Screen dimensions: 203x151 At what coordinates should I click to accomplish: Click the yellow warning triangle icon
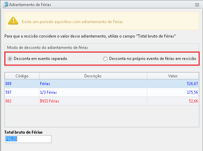[x=13, y=21]
